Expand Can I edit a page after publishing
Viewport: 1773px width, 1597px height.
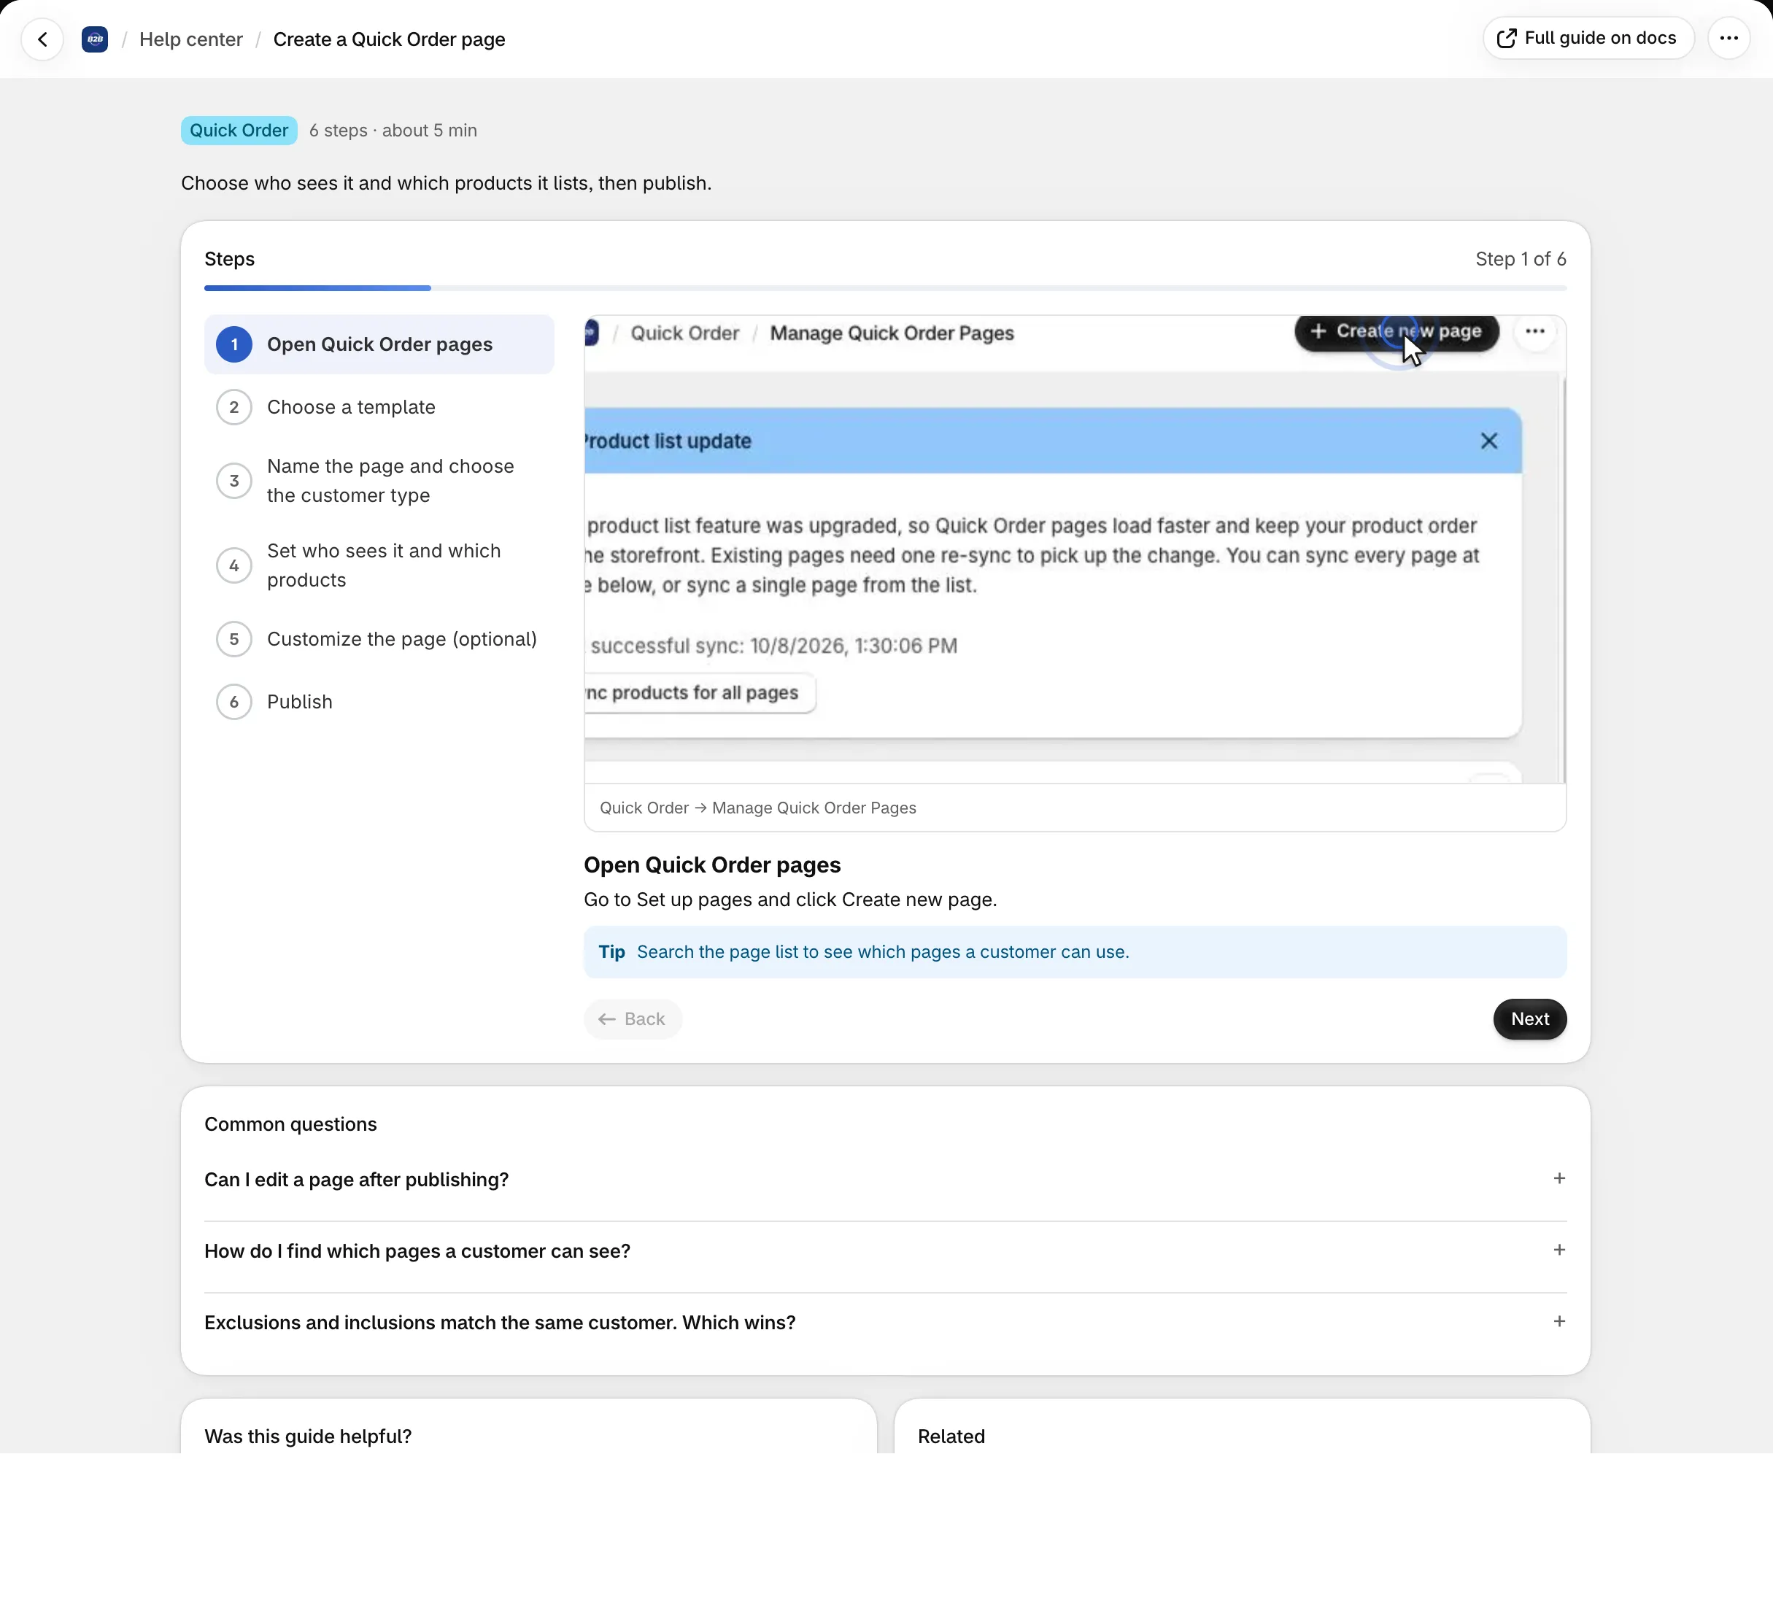tap(885, 1179)
